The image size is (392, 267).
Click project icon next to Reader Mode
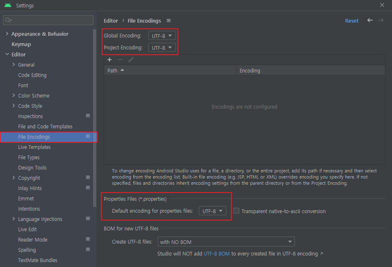point(88,239)
